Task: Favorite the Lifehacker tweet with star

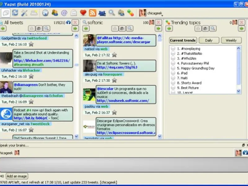Action: tap(31, 76)
